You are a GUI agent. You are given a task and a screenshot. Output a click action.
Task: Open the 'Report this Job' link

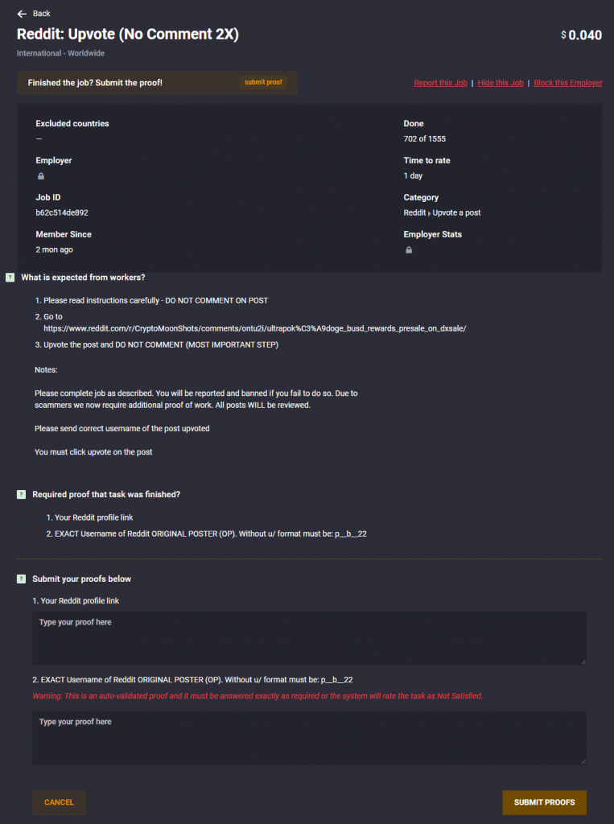(440, 83)
